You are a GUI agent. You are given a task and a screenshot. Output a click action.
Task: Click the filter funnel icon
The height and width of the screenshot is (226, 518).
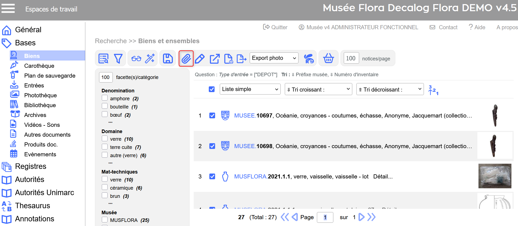click(x=118, y=58)
